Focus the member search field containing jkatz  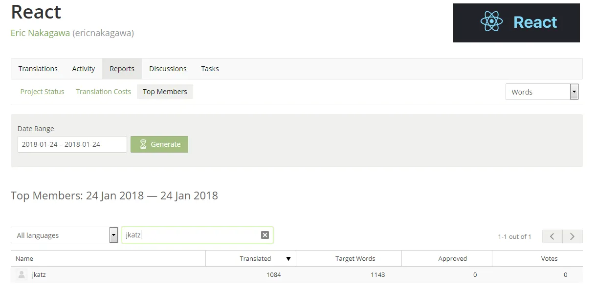pyautogui.click(x=197, y=235)
